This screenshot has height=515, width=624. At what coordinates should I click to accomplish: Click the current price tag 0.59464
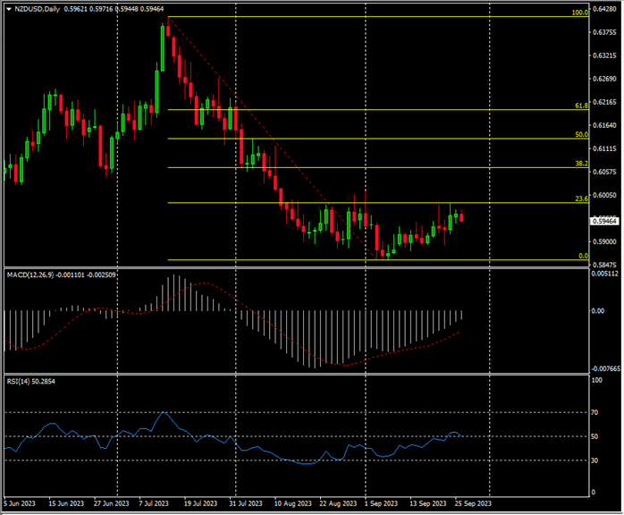[x=605, y=220]
